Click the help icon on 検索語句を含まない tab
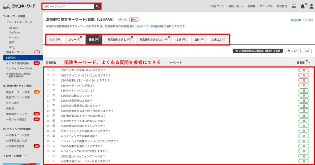Image resolution: width=315 pixels, height=165 pixels. [x=169, y=37]
